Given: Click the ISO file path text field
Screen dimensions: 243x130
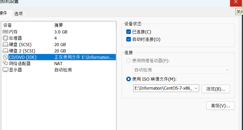Looking at the screenshot, I should 163,88.
